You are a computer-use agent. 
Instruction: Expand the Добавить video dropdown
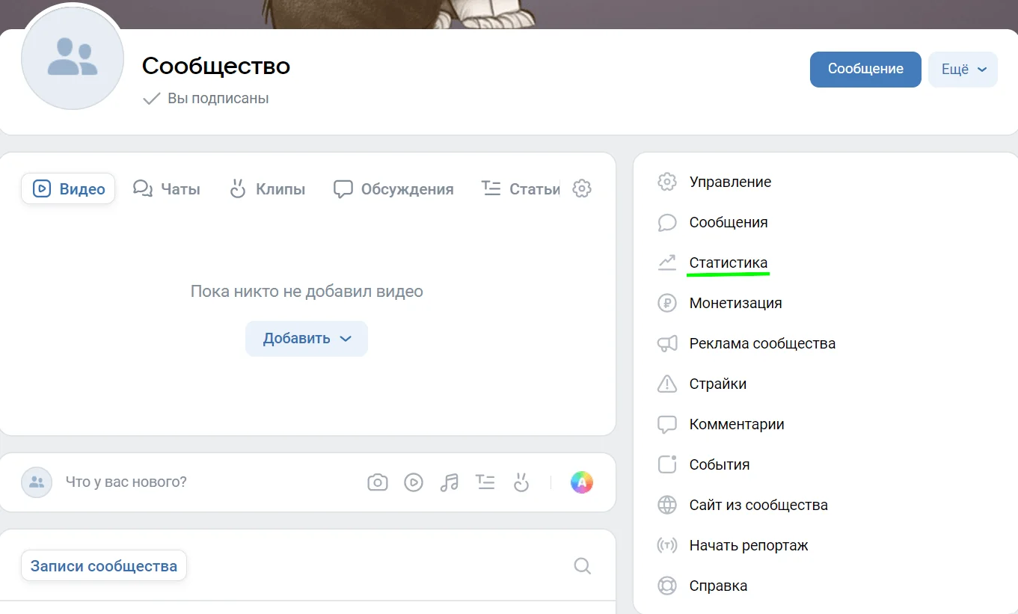pos(307,339)
